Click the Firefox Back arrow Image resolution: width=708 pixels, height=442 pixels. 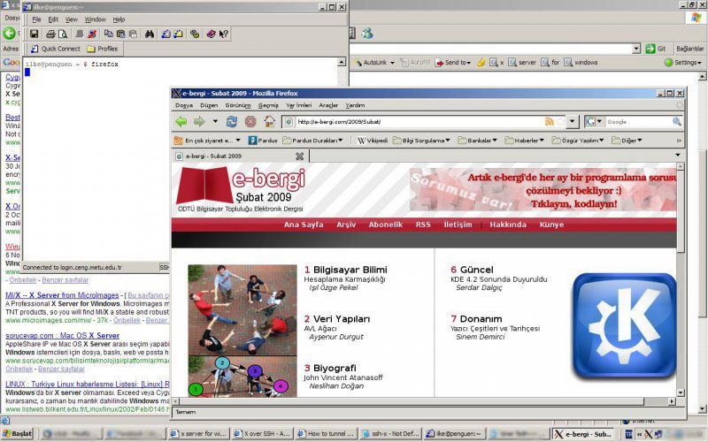pos(181,121)
